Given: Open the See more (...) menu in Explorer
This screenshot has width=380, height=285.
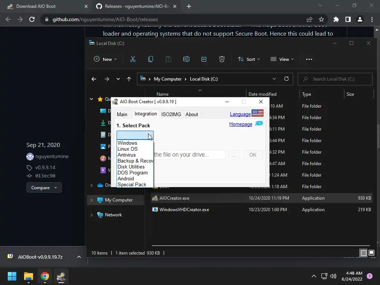Looking at the screenshot, I should [x=309, y=59].
